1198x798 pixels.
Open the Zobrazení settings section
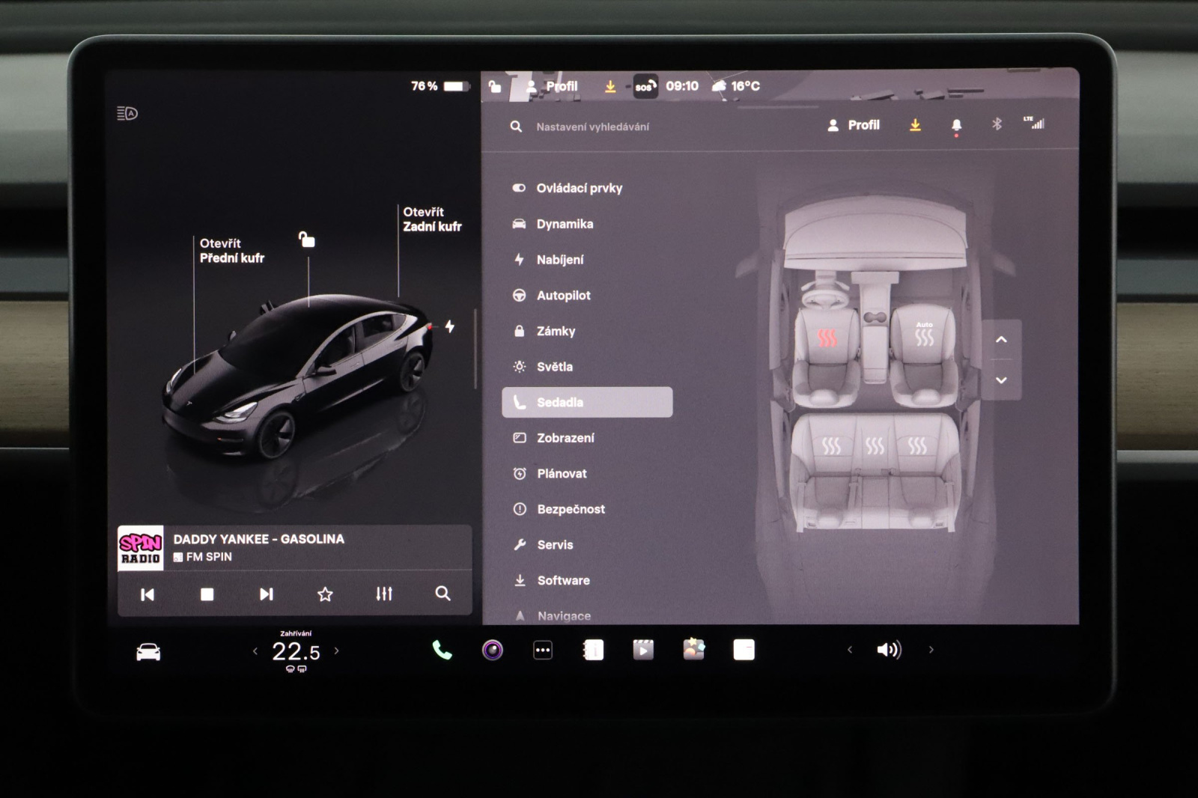coord(565,438)
